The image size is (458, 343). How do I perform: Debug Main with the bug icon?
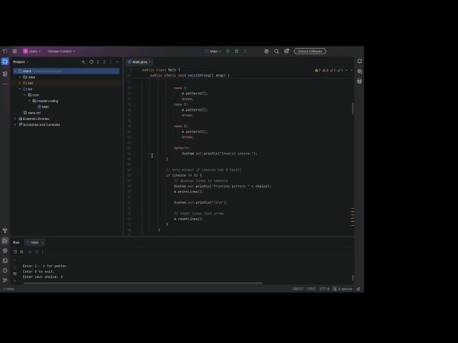pos(237,51)
